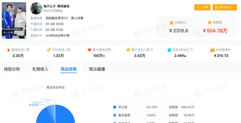The width and height of the screenshot is (241, 123).
Task: Click the 542.67万粉丝 follower count
Action: 53,11
